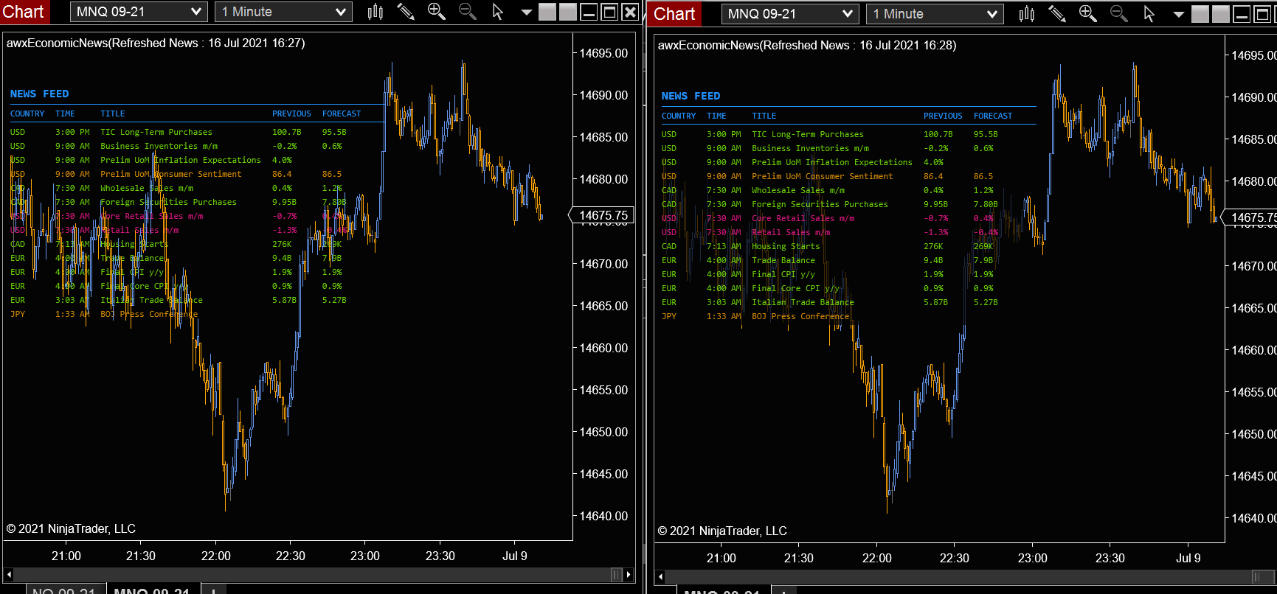The width and height of the screenshot is (1277, 594).
Task: Open the MNQ 09-21 instrument dropdown in right chart
Action: [x=790, y=14]
